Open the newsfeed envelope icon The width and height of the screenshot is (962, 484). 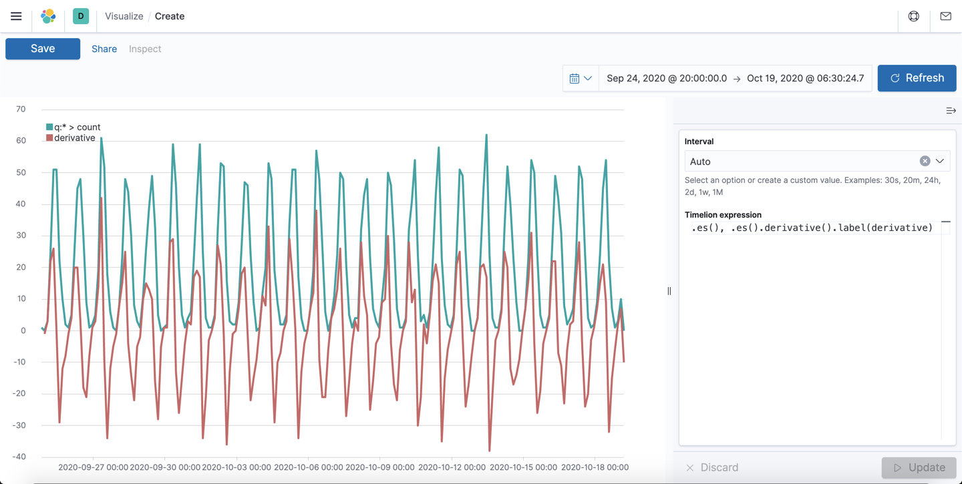(945, 16)
